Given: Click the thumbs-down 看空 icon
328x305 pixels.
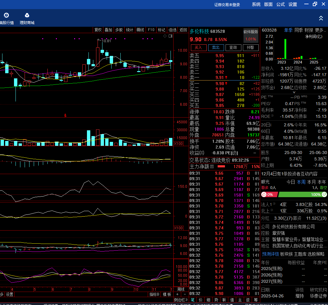Looking at the screenshot, I should coord(324,194).
